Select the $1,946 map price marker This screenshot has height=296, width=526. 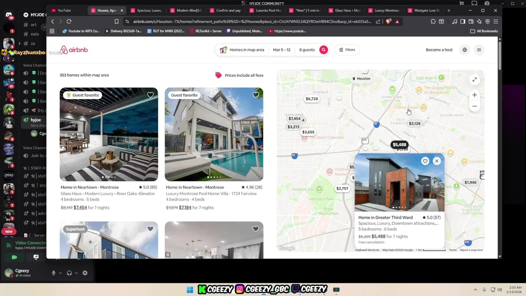pos(470,182)
